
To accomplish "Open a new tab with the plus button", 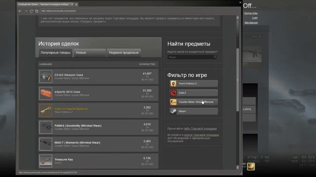I will click(x=76, y=4).
